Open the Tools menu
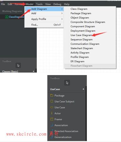 pos(39,4)
